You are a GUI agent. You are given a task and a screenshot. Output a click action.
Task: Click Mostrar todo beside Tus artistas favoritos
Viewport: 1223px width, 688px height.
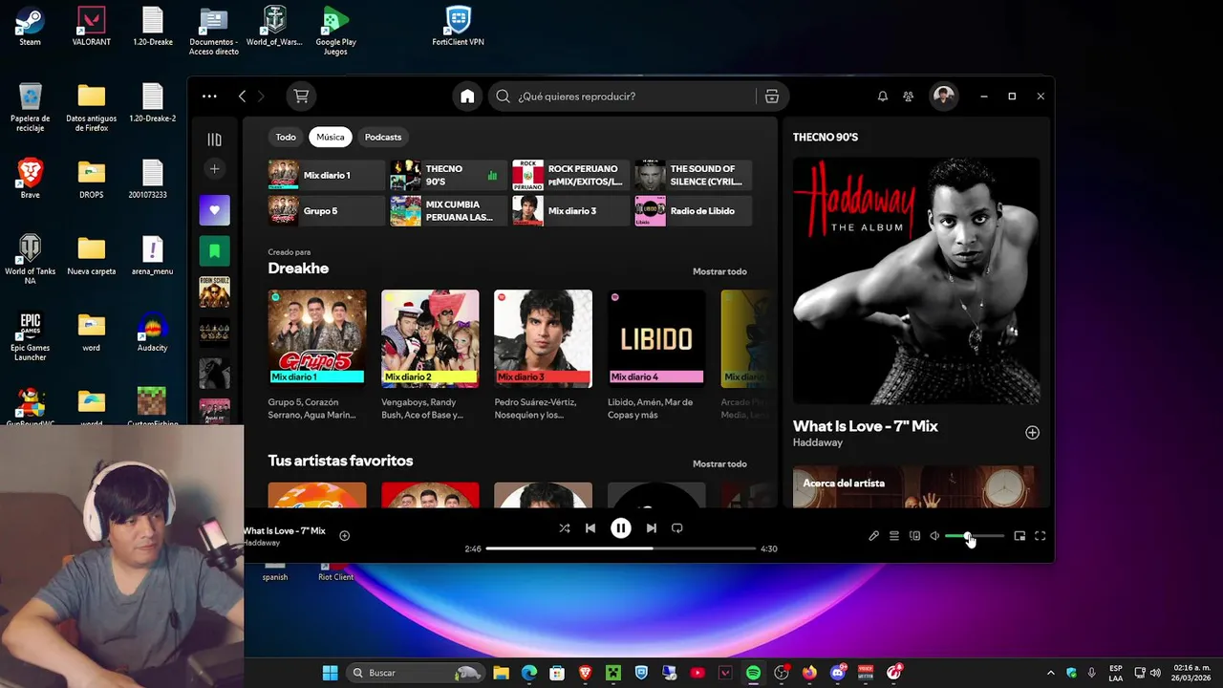coord(719,463)
